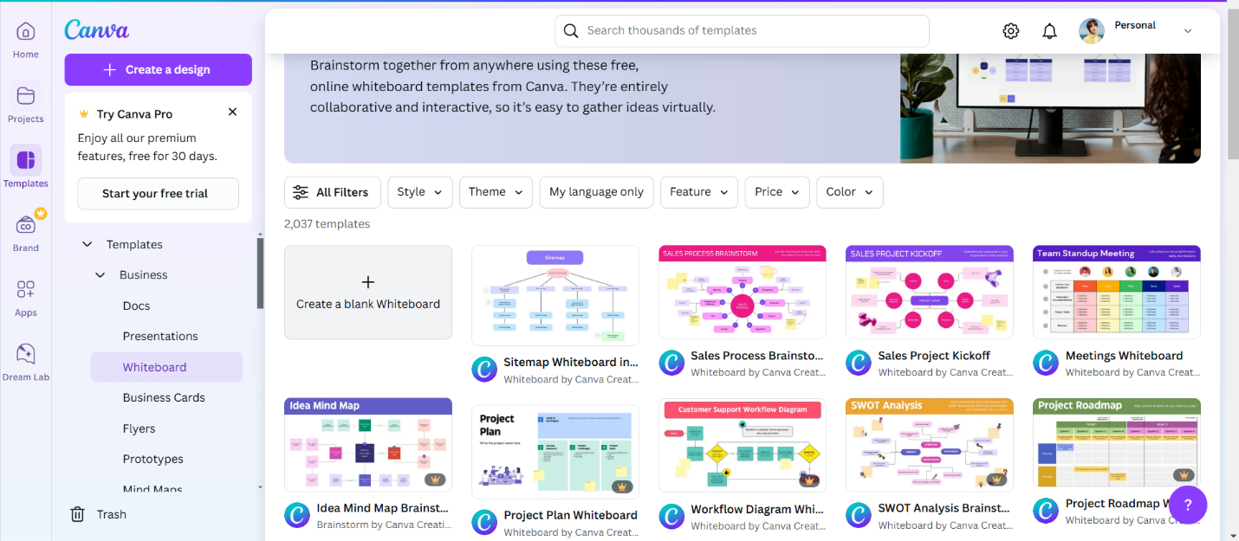Open notifications bell
1239x541 pixels.
[1049, 31]
